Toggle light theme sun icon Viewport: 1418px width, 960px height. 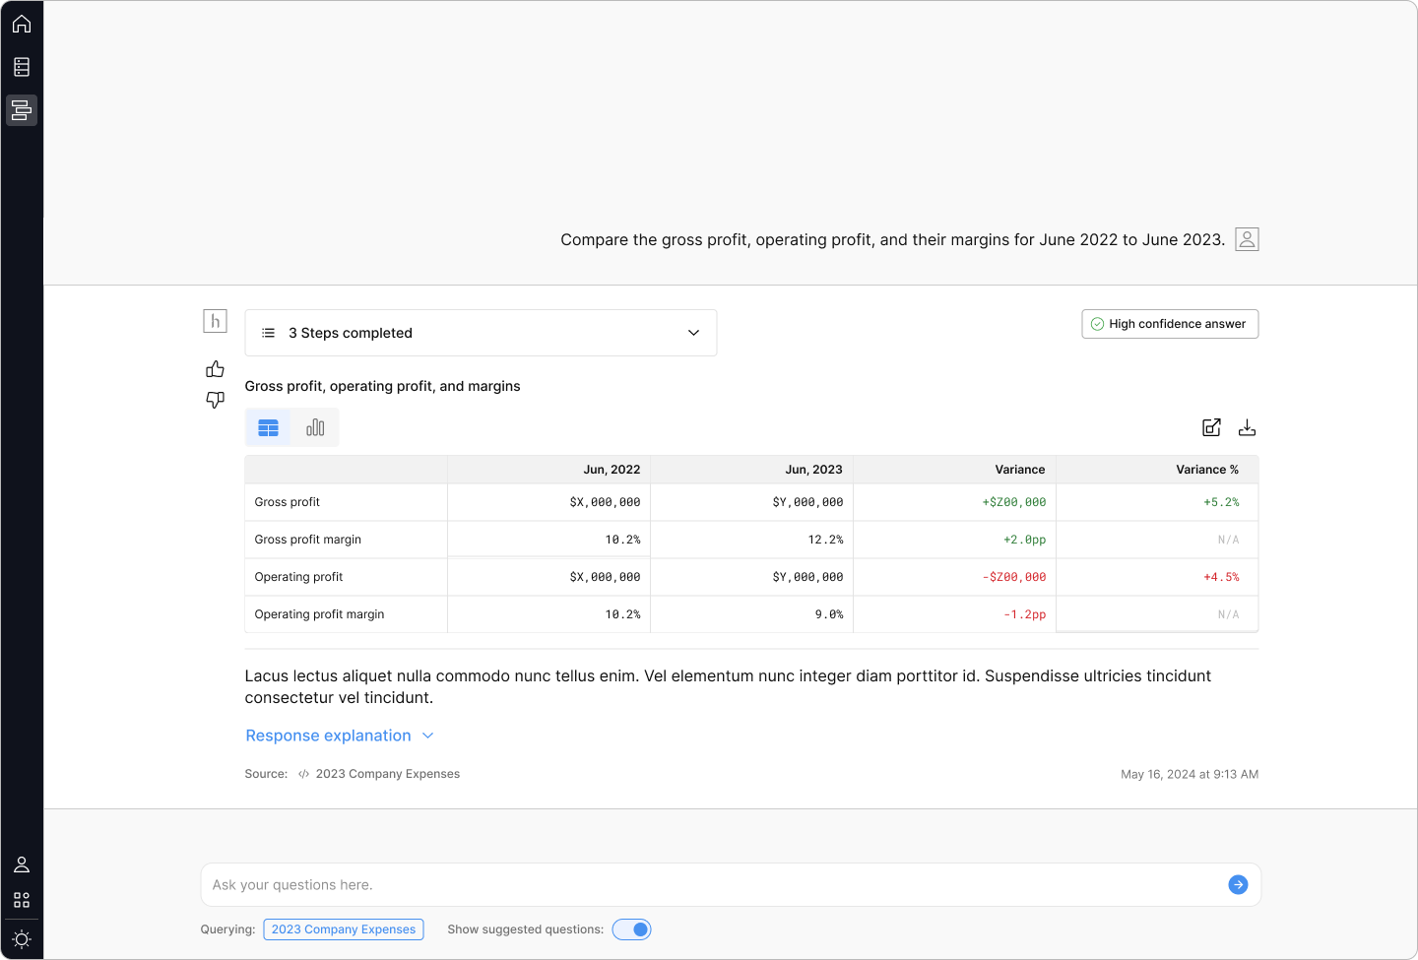(22, 939)
